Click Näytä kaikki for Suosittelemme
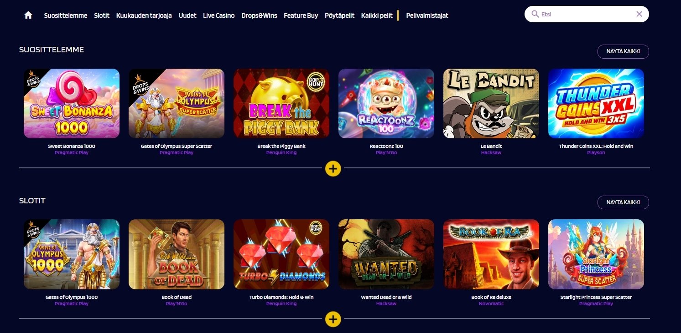 click(x=623, y=51)
